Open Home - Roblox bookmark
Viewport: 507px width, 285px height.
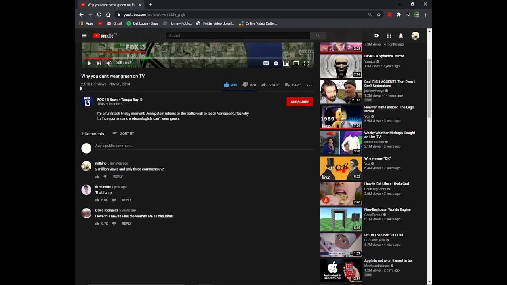177,23
